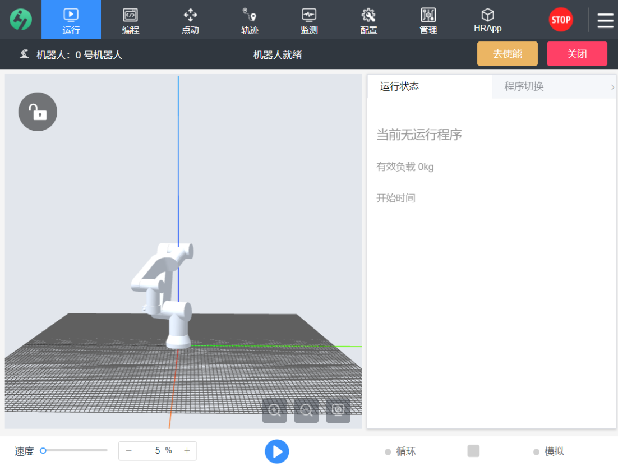Click the zoom out magnifier in 3D view
The height and width of the screenshot is (466, 618).
[x=306, y=410]
